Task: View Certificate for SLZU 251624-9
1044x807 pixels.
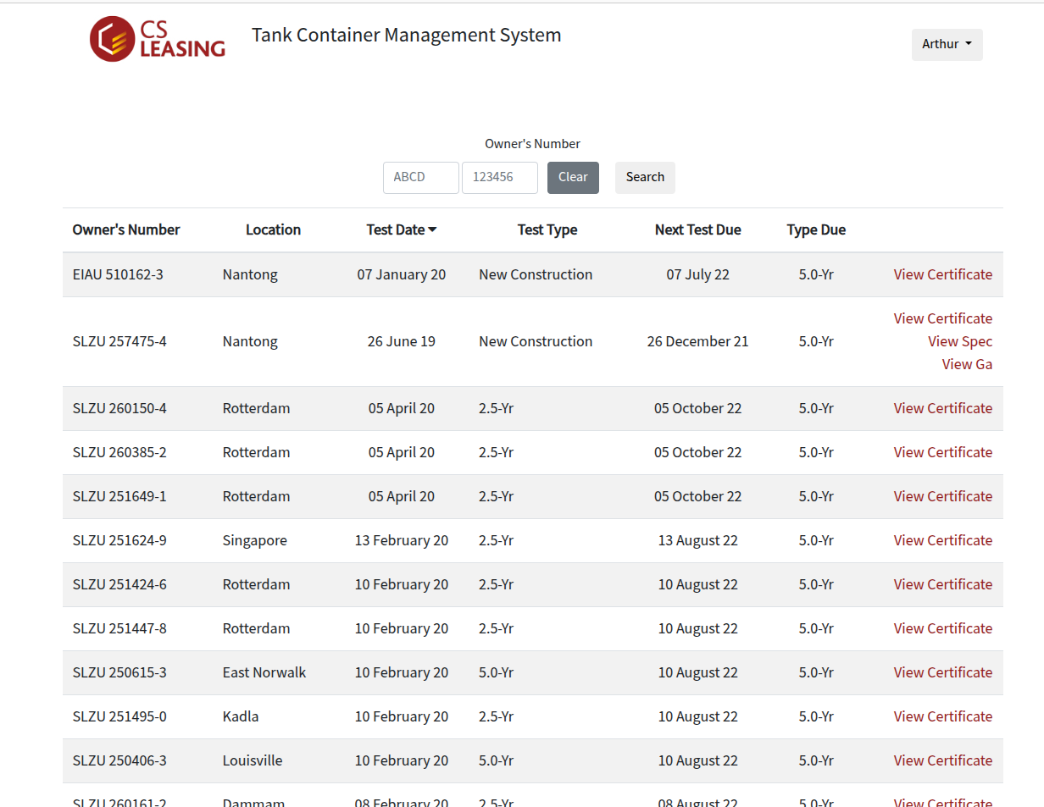Action: tap(942, 540)
